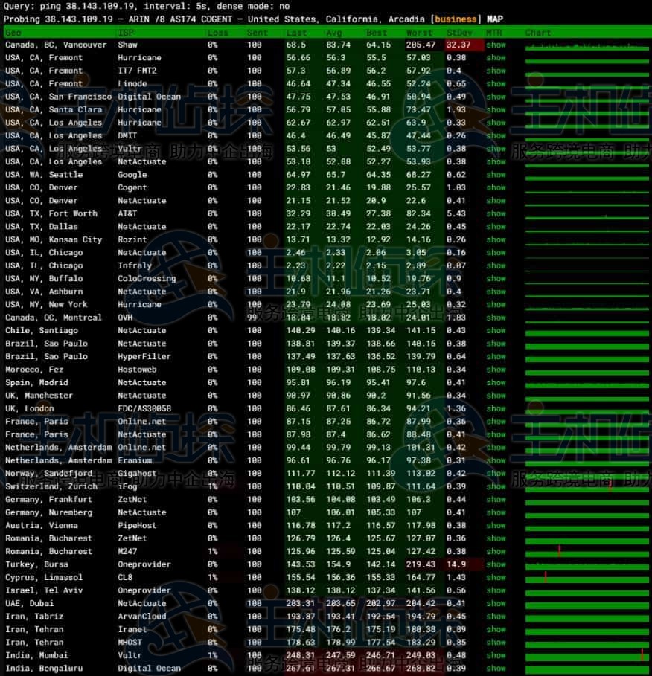
Task: Click 'show' MTR for Kansas City Rozint row
Action: click(496, 239)
